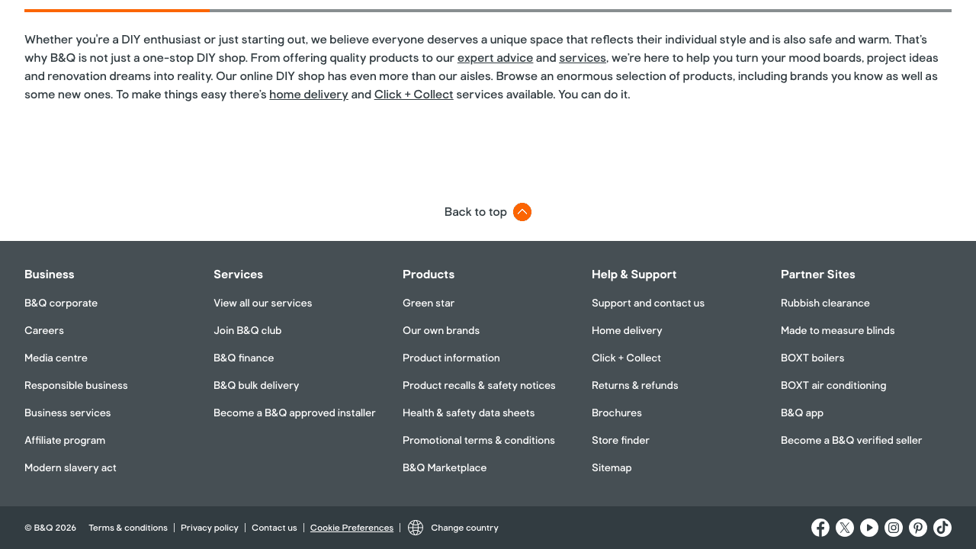View Health & safety data sheets
The height and width of the screenshot is (549, 976).
[x=469, y=413]
